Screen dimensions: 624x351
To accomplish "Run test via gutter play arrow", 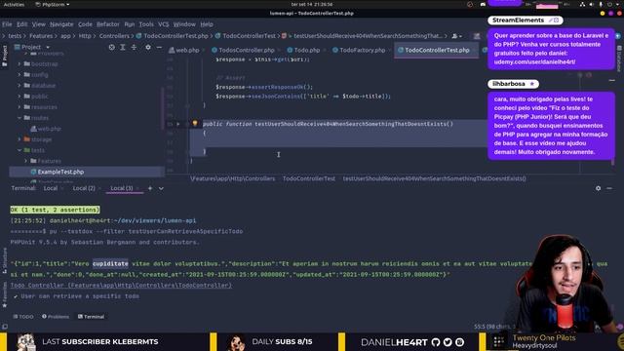I will pyautogui.click(x=178, y=124).
